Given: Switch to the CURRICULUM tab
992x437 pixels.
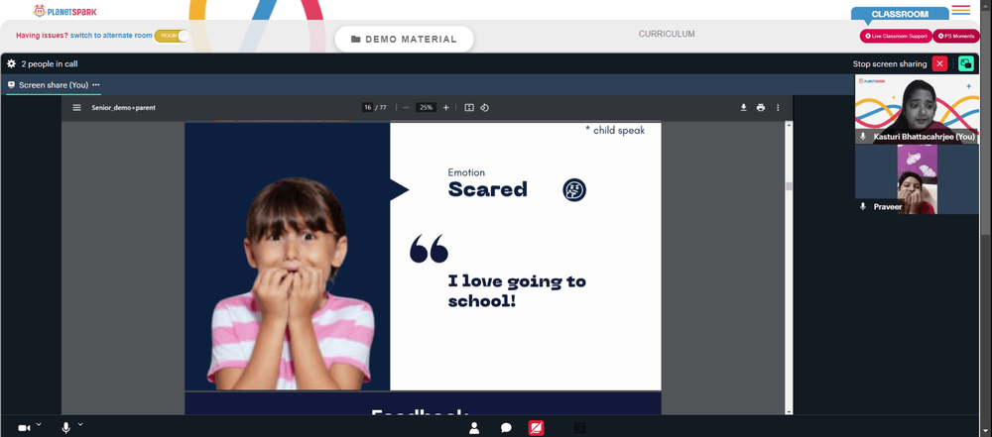Looking at the screenshot, I should 667,34.
